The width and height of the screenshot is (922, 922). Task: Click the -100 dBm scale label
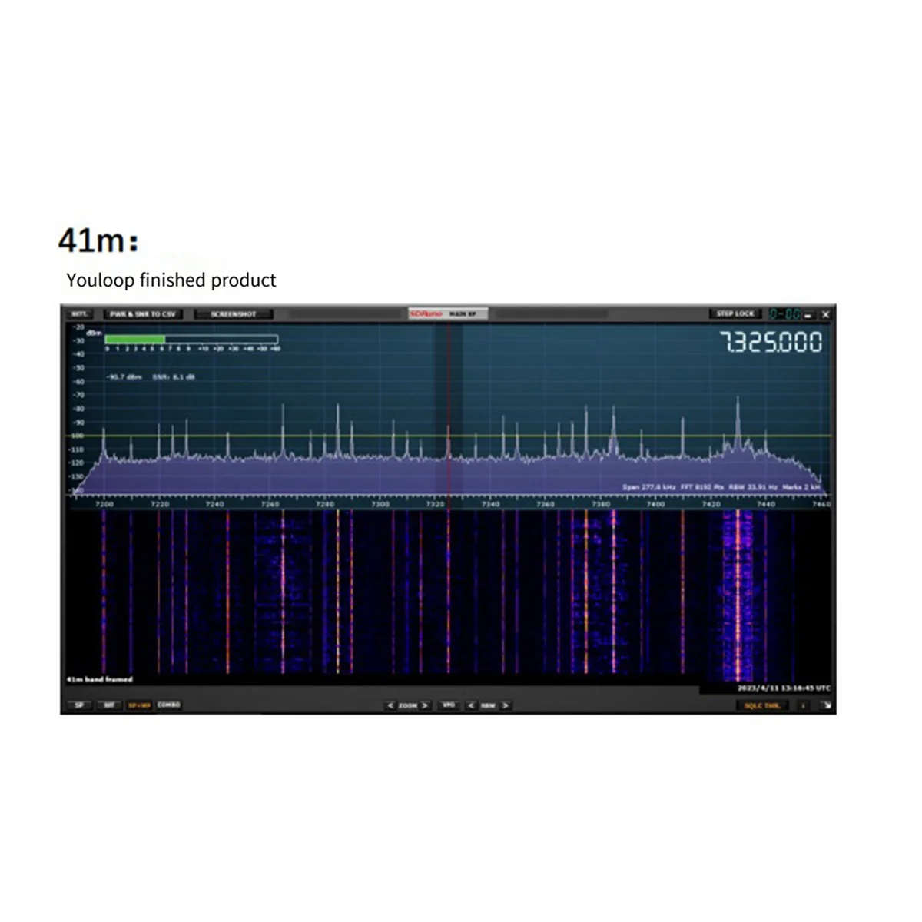tap(78, 436)
